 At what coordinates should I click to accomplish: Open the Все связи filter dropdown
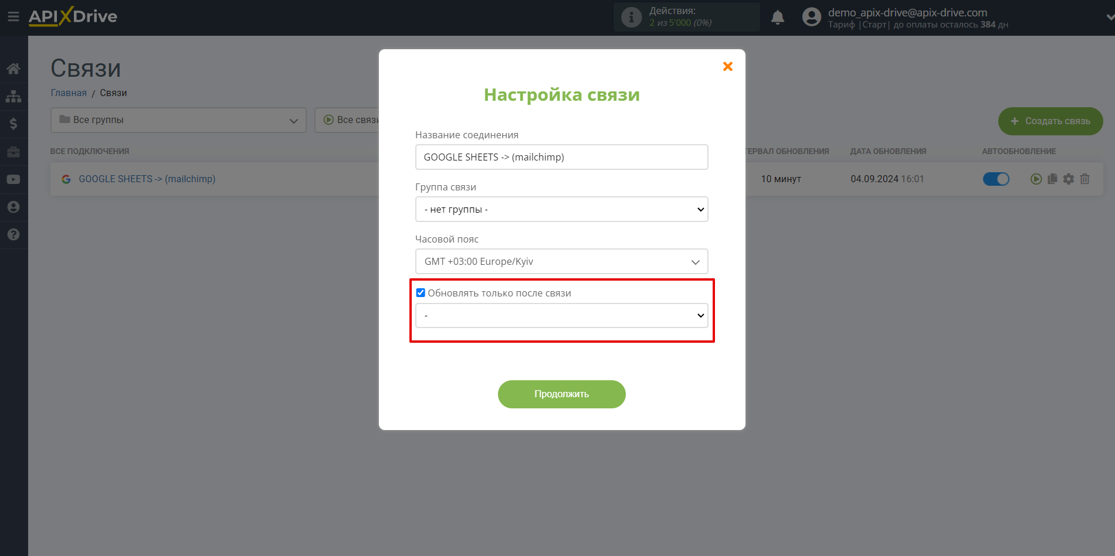tap(347, 120)
